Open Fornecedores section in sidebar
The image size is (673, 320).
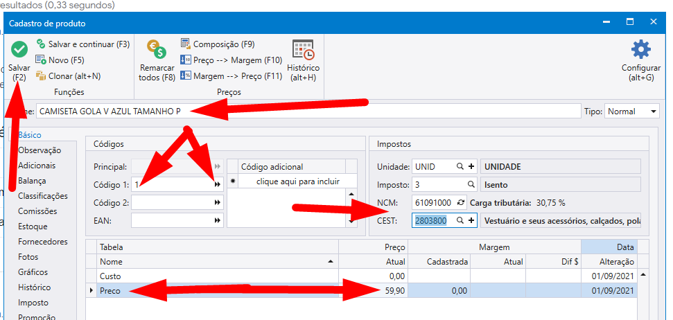click(x=43, y=242)
